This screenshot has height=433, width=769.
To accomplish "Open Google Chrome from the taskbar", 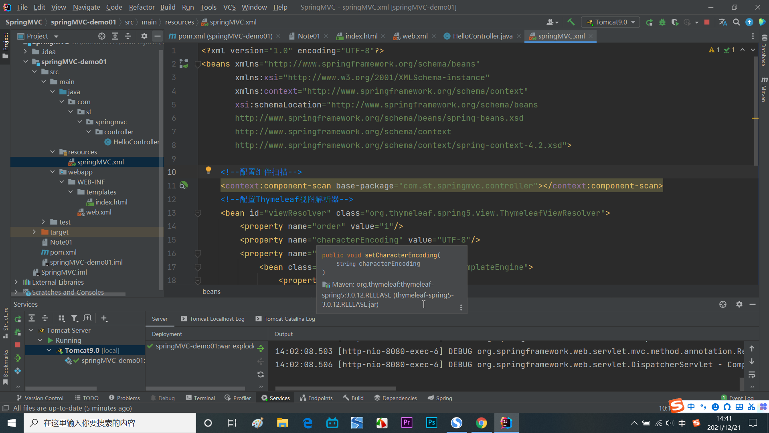I will pos(481,423).
